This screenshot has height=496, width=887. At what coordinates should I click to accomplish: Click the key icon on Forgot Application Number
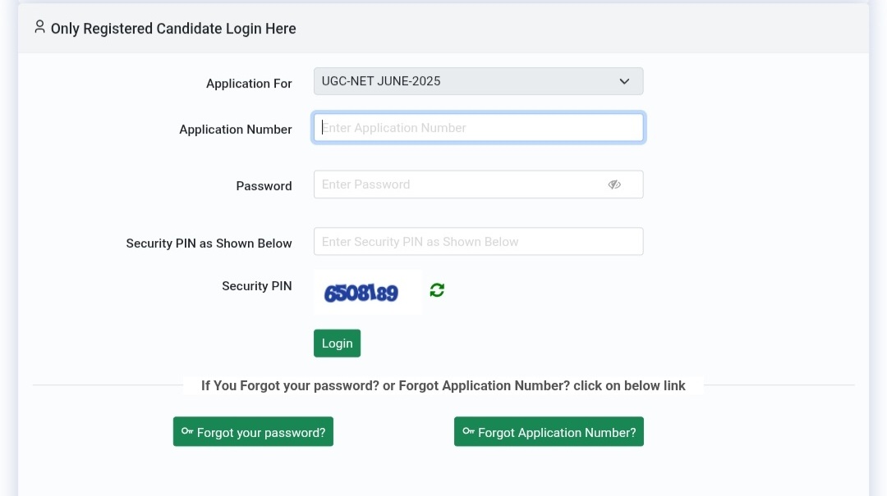tap(468, 431)
